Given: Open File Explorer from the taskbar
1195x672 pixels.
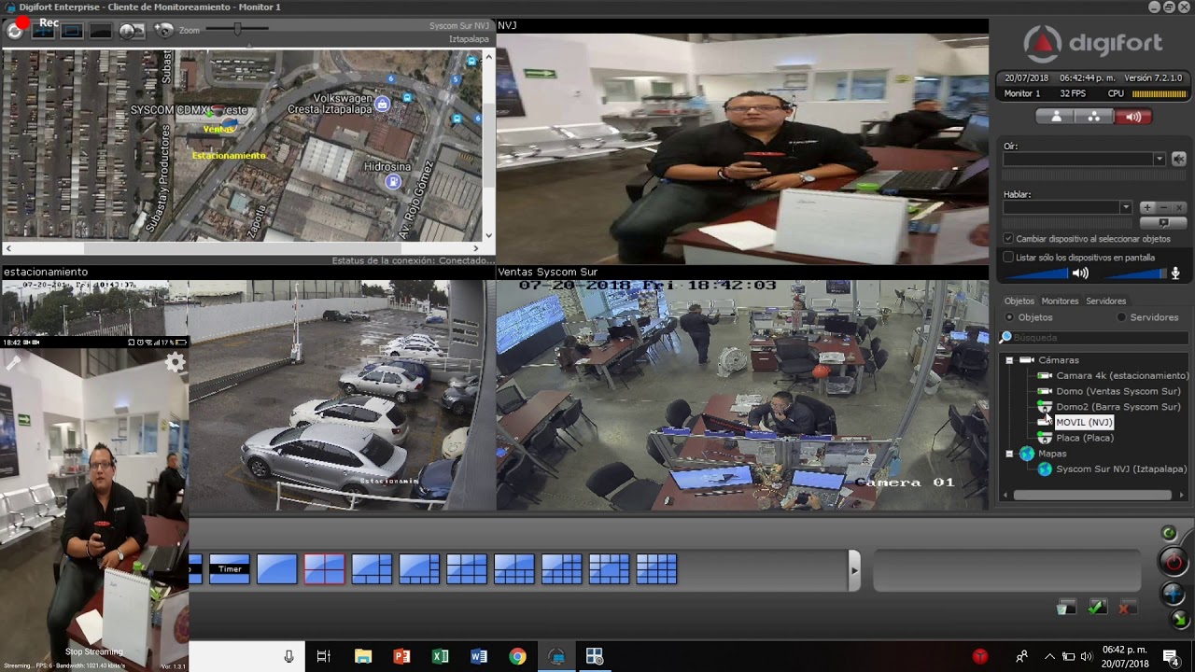Looking at the screenshot, I should (x=363, y=657).
